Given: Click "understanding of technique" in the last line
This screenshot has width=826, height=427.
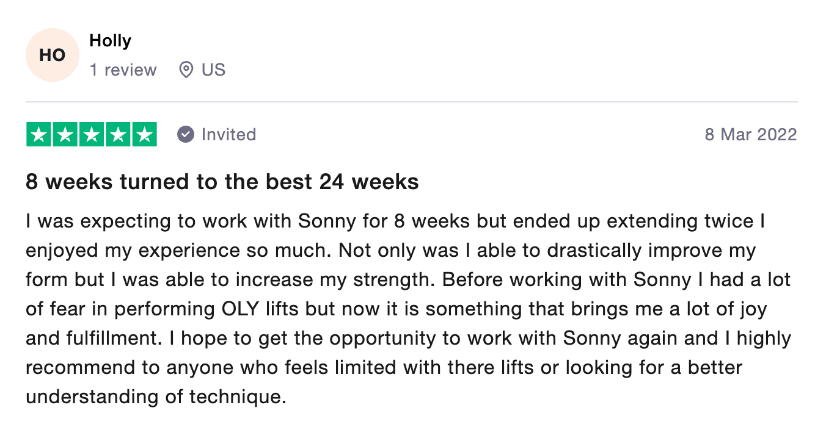Looking at the screenshot, I should pyautogui.click(x=156, y=397).
